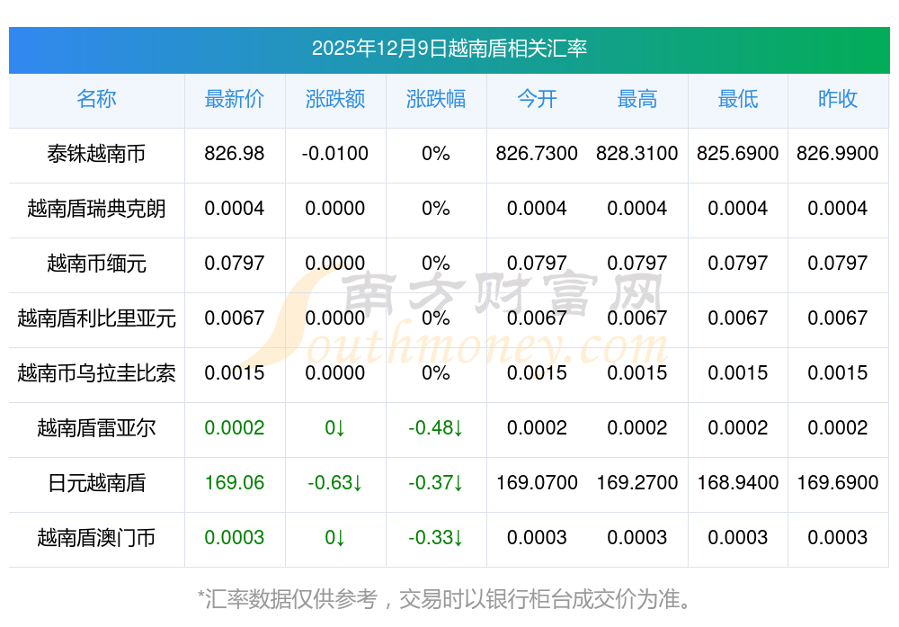Click the 泰铢越南币 row name
Screen dimensions: 899x627
pyautogui.click(x=96, y=154)
